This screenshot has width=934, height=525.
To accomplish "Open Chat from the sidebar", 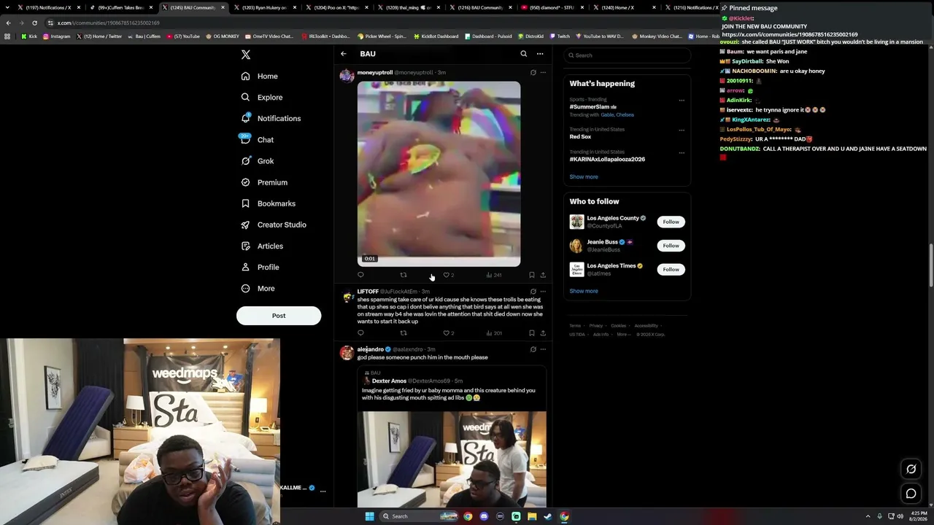I will pyautogui.click(x=257, y=139).
